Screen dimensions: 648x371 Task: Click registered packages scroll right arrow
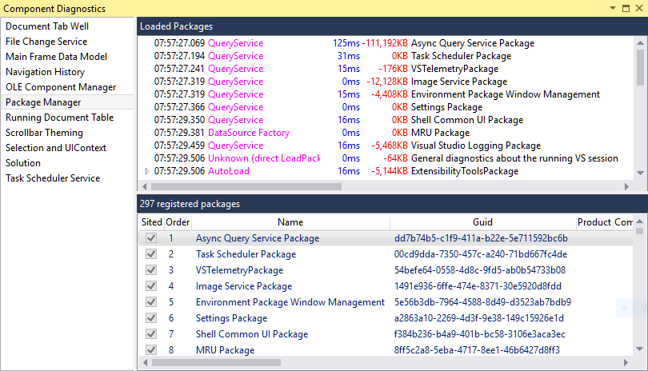point(626,363)
